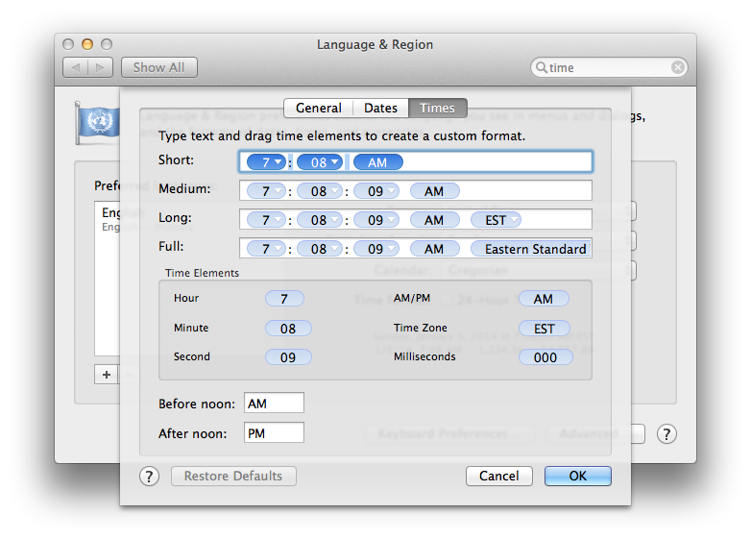The image size is (751, 539).
Task: Go forward with toolbar forward arrow
Action: coord(100,67)
